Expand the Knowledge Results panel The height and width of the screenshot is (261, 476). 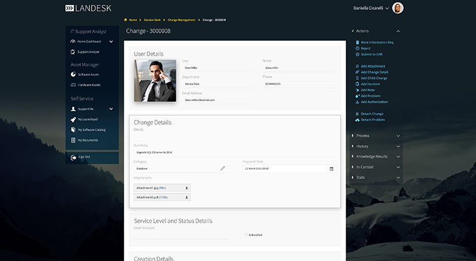398,157
